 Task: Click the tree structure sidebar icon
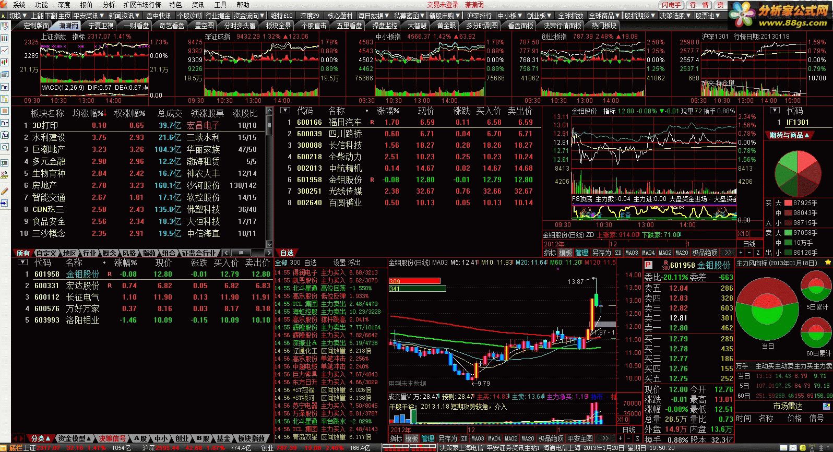tap(4, 99)
